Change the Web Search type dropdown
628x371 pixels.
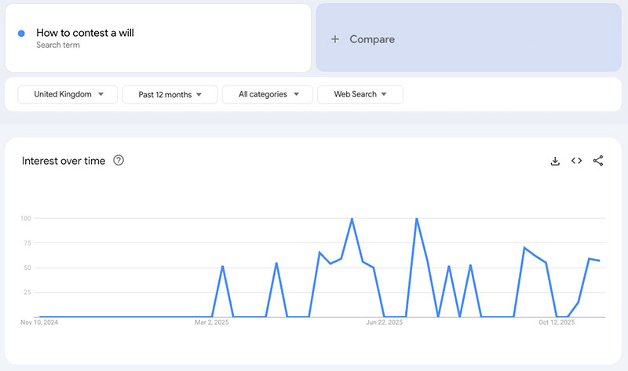pyautogui.click(x=360, y=94)
